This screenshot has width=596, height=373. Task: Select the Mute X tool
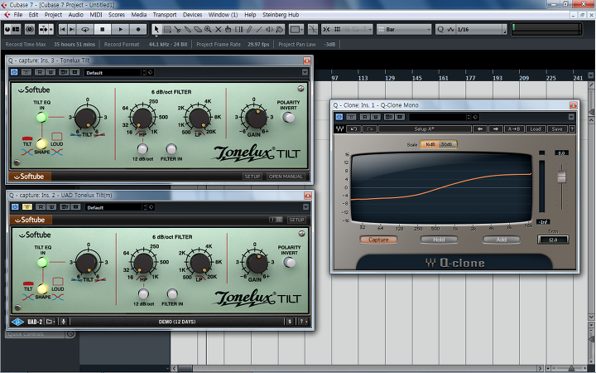pos(219,29)
